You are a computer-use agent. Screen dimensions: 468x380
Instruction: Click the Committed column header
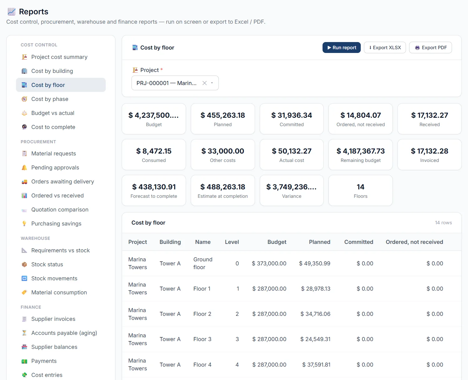(x=358, y=242)
